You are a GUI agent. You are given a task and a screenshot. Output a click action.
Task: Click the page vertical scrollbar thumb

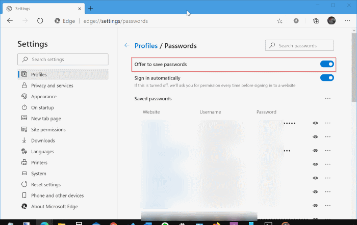[354, 68]
